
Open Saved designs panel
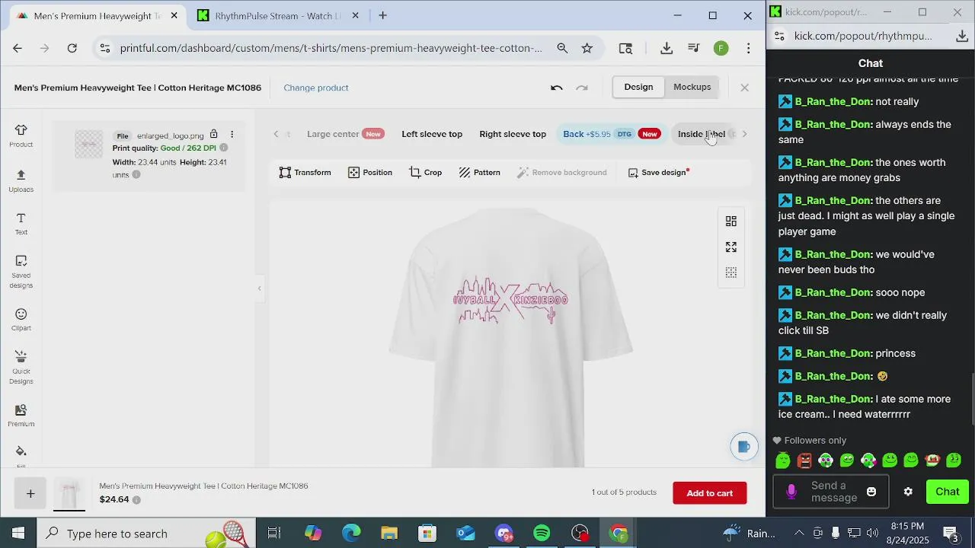coord(21,272)
